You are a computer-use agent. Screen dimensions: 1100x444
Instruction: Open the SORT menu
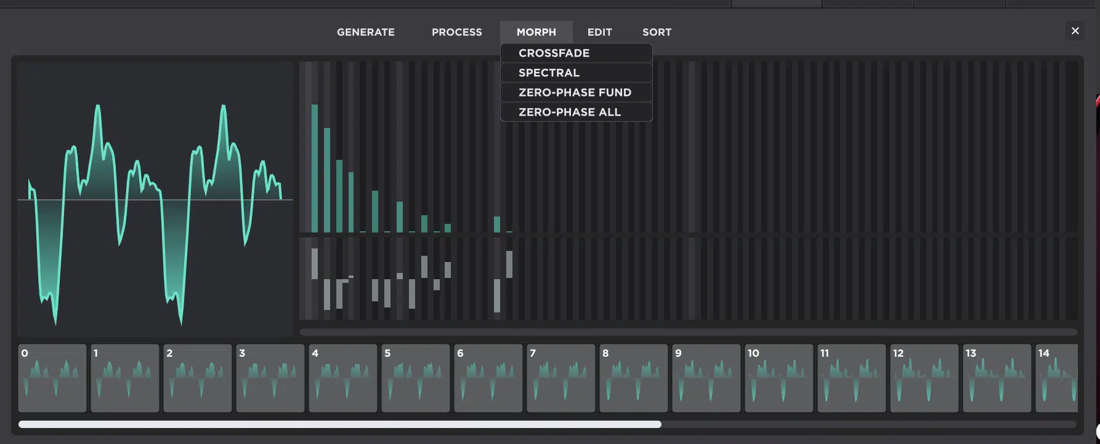657,32
